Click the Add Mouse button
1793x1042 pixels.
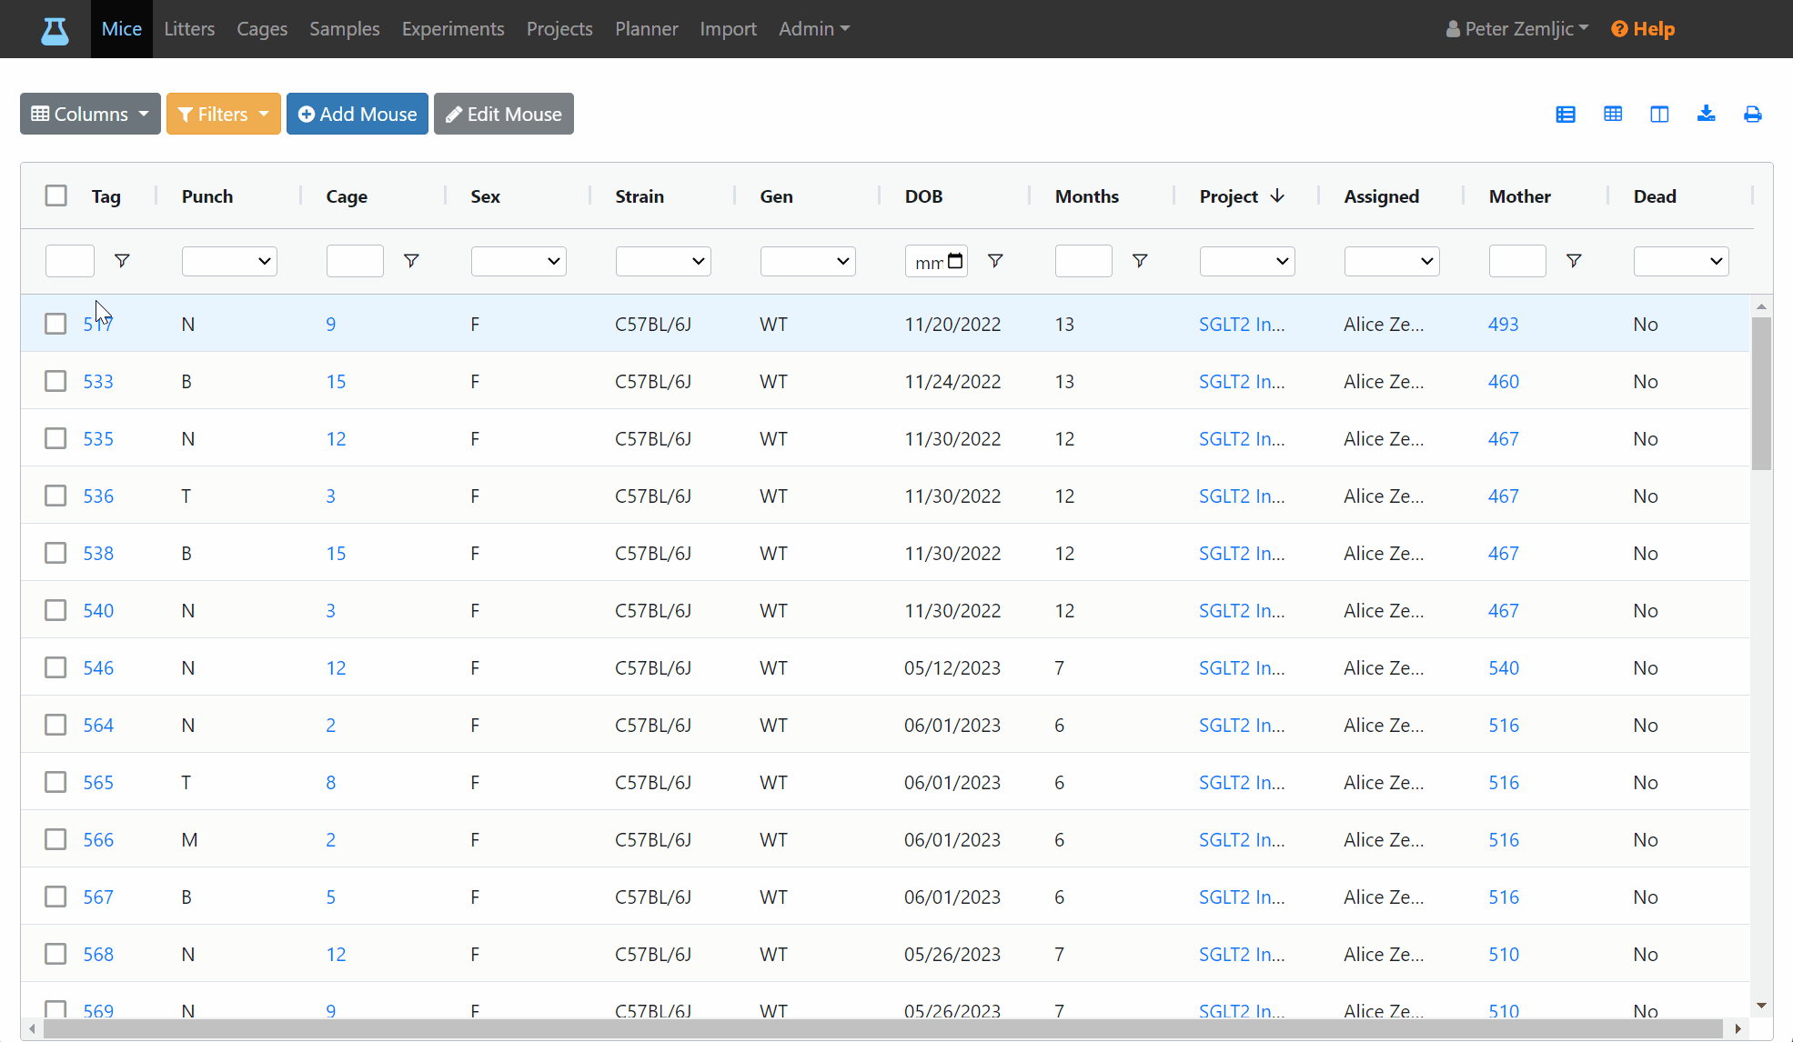[x=358, y=114]
